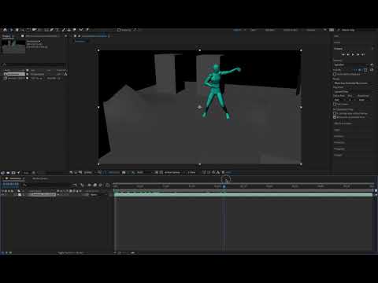Click the Toggle Switches / Modes button

[70, 253]
